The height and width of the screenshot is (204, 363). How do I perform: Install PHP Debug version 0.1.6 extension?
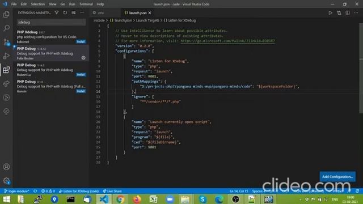[81, 91]
